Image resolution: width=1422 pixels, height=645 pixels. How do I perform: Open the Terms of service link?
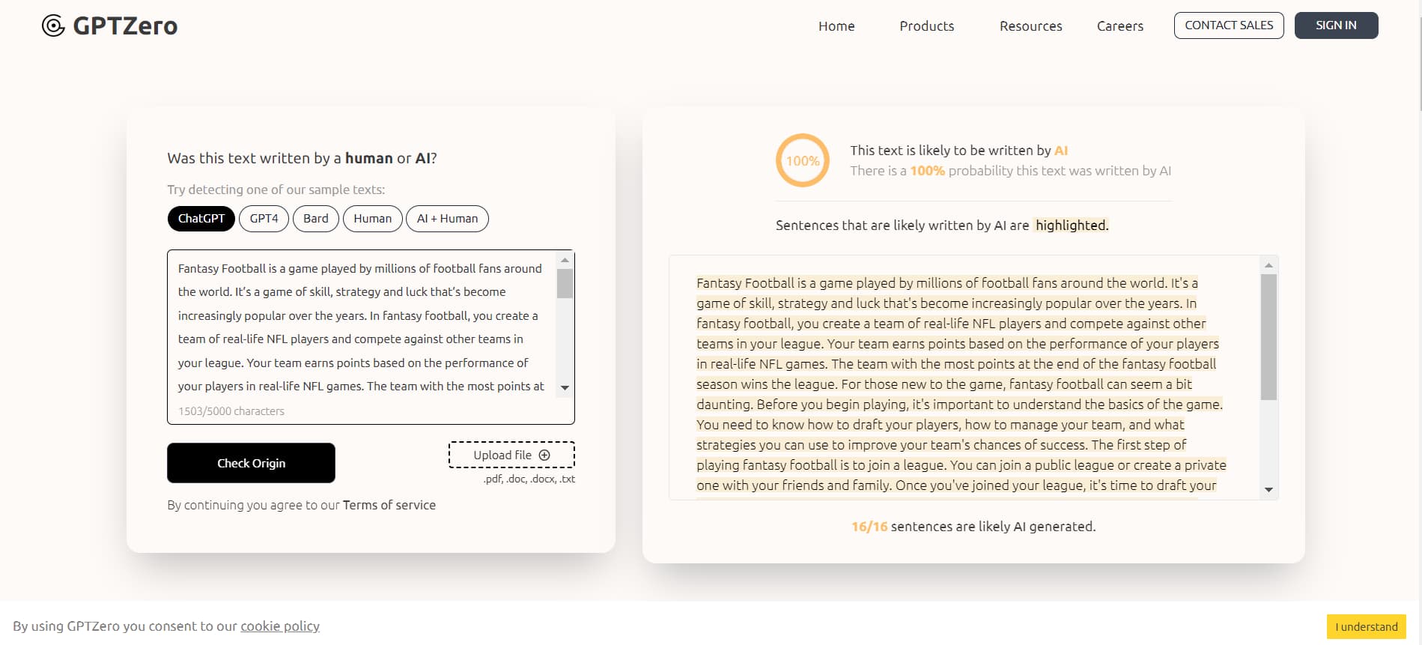[x=389, y=505]
